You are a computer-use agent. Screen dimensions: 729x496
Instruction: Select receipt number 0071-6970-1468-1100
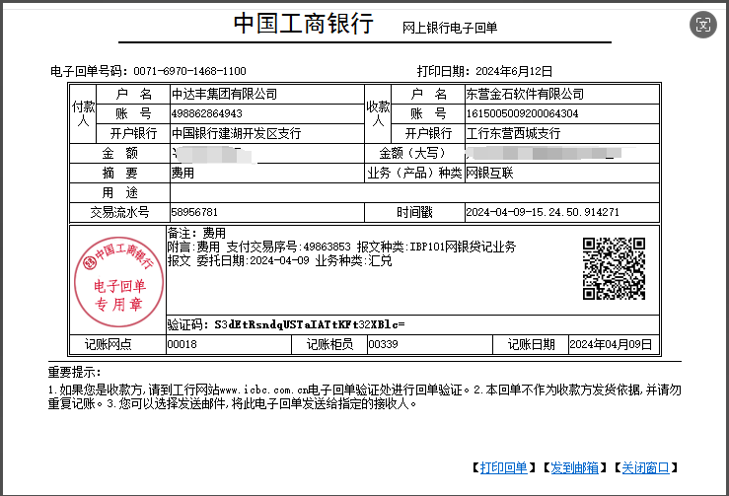189,71
